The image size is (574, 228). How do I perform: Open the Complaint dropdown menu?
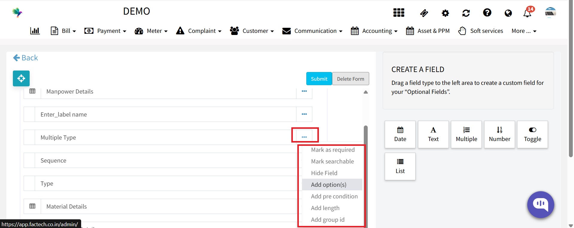tap(199, 31)
